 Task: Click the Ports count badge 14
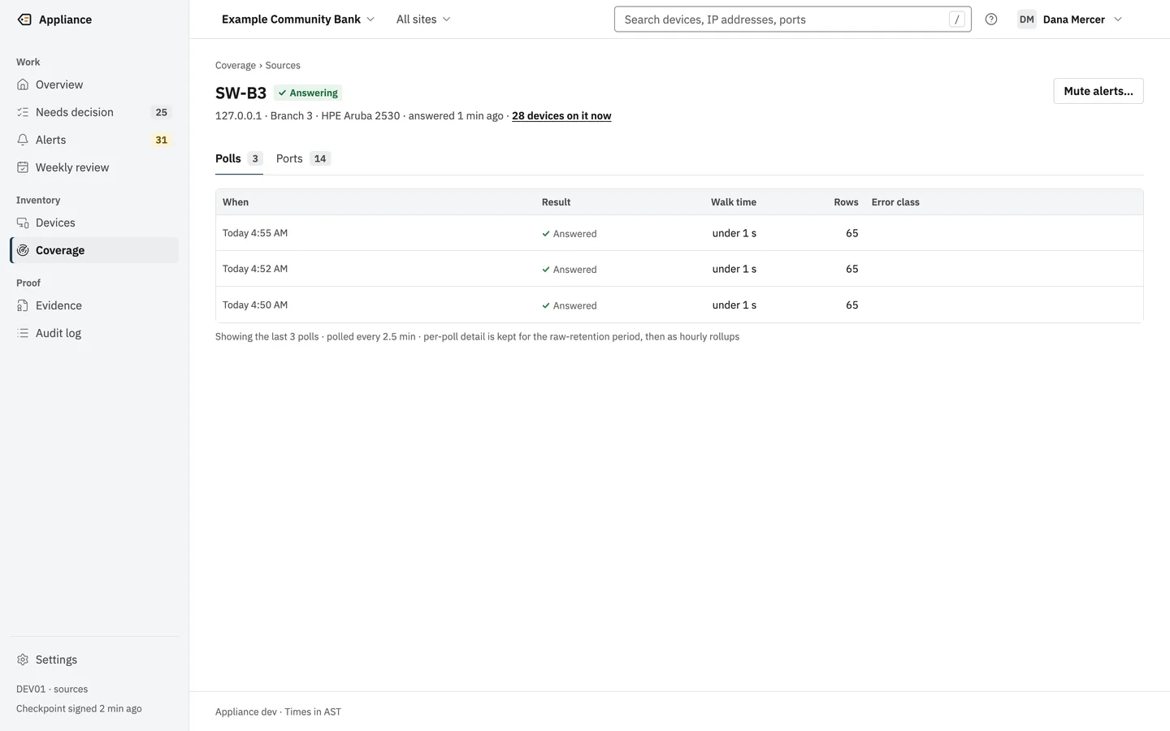coord(320,158)
